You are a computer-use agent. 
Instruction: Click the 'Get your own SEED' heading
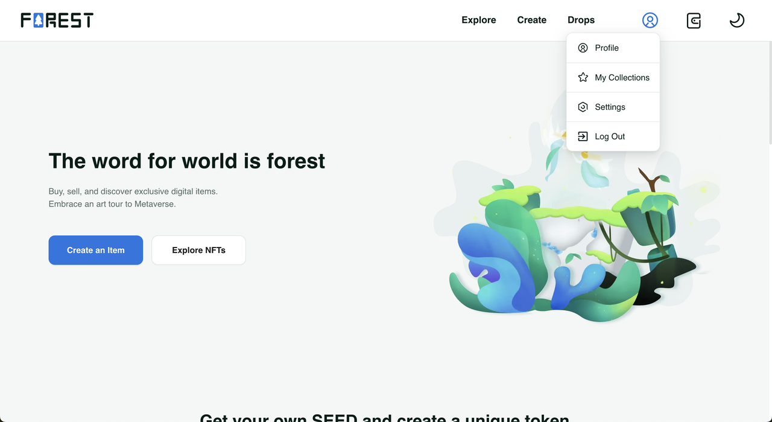point(384,418)
